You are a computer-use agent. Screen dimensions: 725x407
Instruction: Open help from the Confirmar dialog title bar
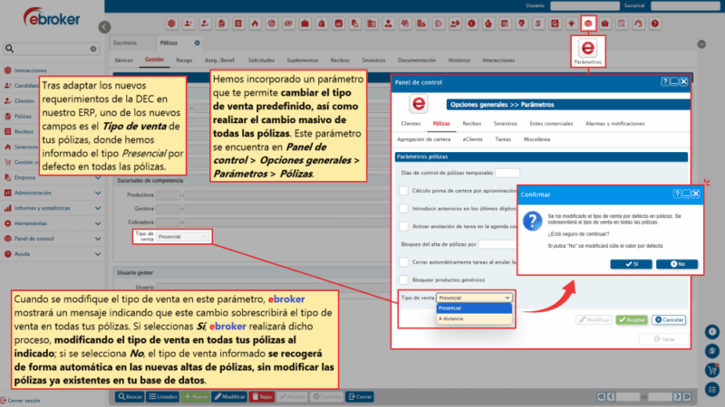(x=677, y=194)
